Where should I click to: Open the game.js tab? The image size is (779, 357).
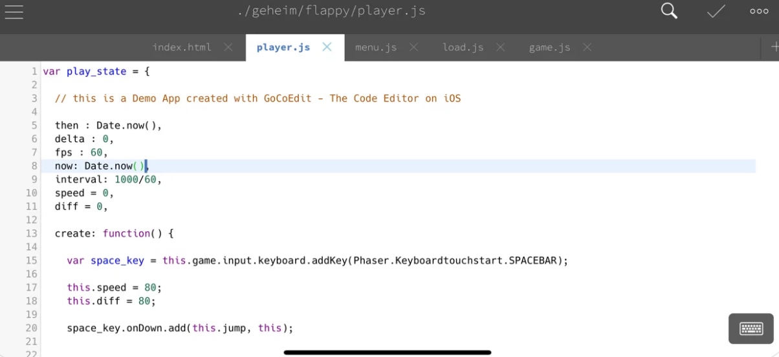pos(549,47)
